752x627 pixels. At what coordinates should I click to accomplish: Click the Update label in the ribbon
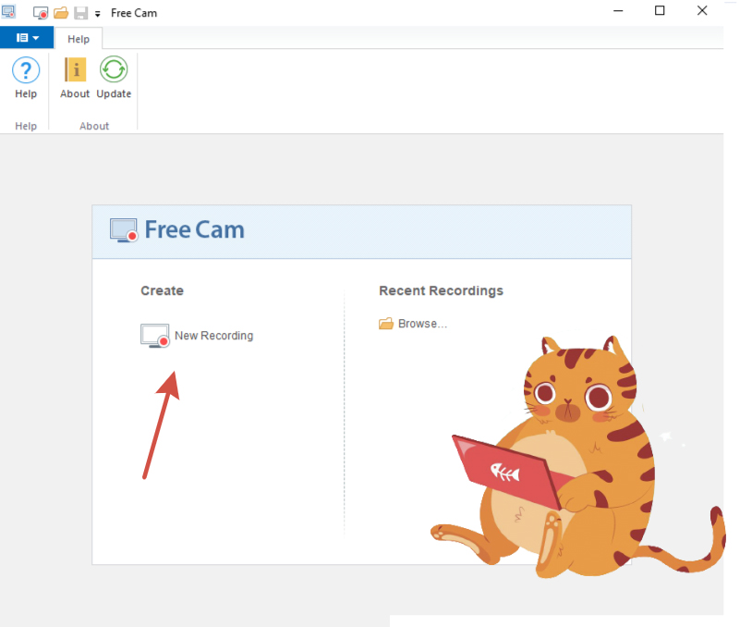(x=114, y=94)
